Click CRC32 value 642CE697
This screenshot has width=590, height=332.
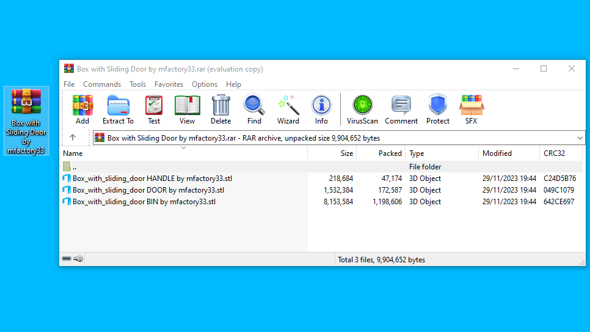559,202
